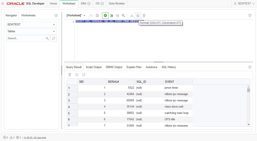This screenshot has height=141, width=257.
Task: Sort by the SID column header
Action: click(x=92, y=82)
